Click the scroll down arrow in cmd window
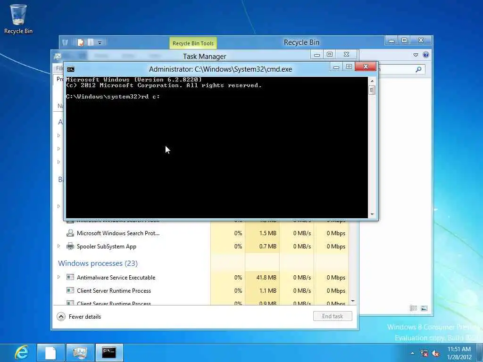The image size is (483, 362). (372, 214)
